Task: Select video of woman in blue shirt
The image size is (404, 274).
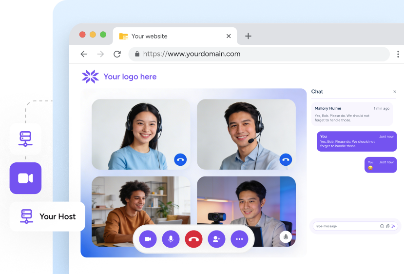Action: click(141, 134)
